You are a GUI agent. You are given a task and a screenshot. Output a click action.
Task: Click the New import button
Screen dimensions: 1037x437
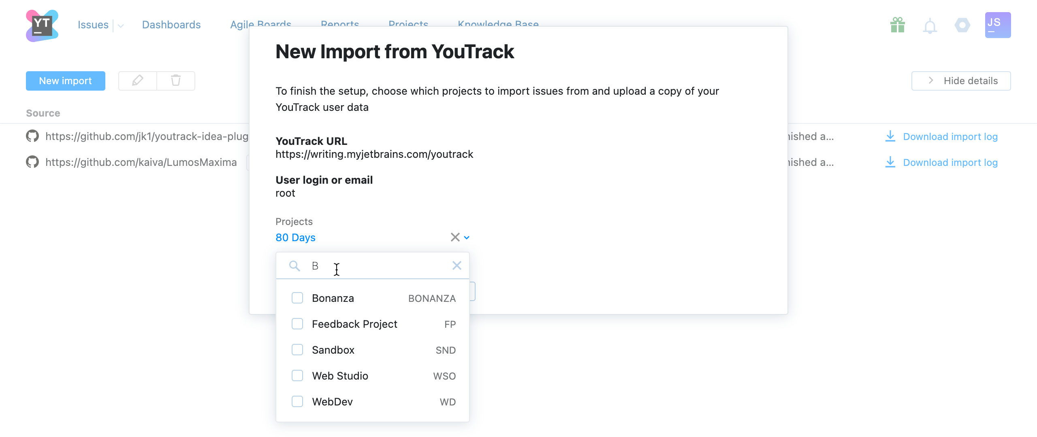pos(66,81)
